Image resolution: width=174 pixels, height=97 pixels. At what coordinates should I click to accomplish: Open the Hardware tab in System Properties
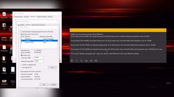click(26, 17)
